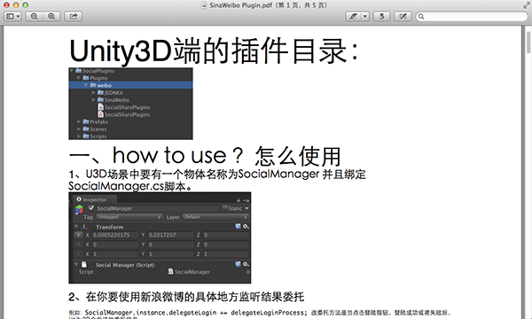The width and height of the screenshot is (532, 319).
Task: Rotate the page with the rotate button
Action: 381,16
